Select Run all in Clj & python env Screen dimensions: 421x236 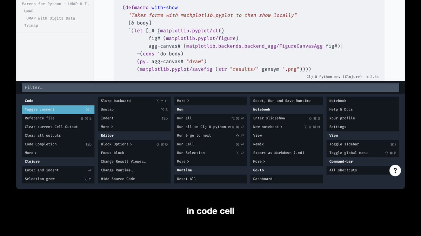point(210,127)
